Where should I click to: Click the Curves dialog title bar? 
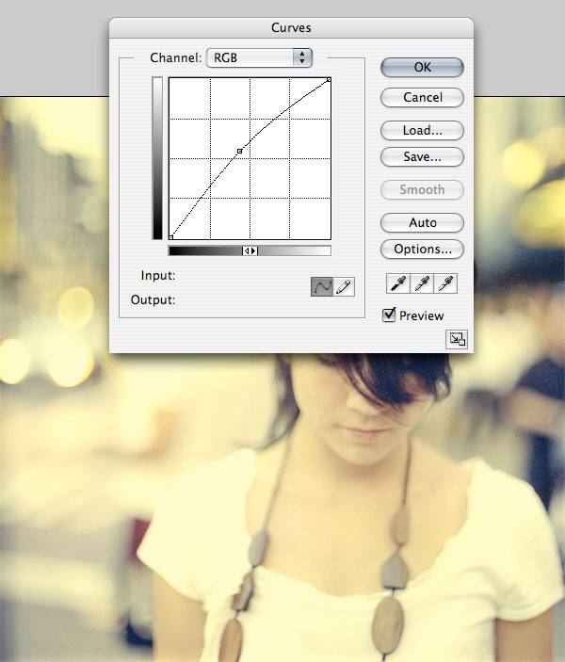point(291,28)
